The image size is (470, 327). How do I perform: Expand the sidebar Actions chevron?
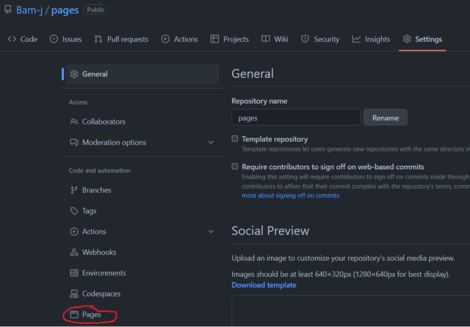point(211,232)
